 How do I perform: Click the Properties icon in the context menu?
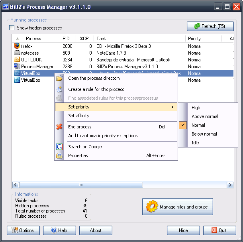(x=59, y=155)
